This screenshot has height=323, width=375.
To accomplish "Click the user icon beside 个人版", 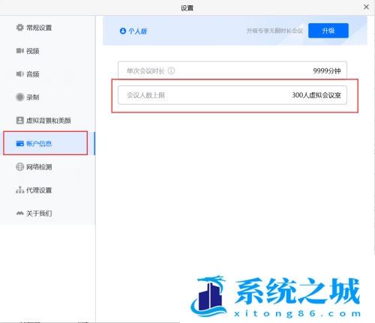I will click(123, 31).
